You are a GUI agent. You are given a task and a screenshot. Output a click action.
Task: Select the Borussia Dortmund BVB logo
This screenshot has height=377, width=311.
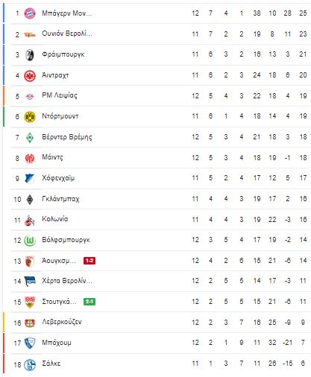pyautogui.click(x=30, y=117)
